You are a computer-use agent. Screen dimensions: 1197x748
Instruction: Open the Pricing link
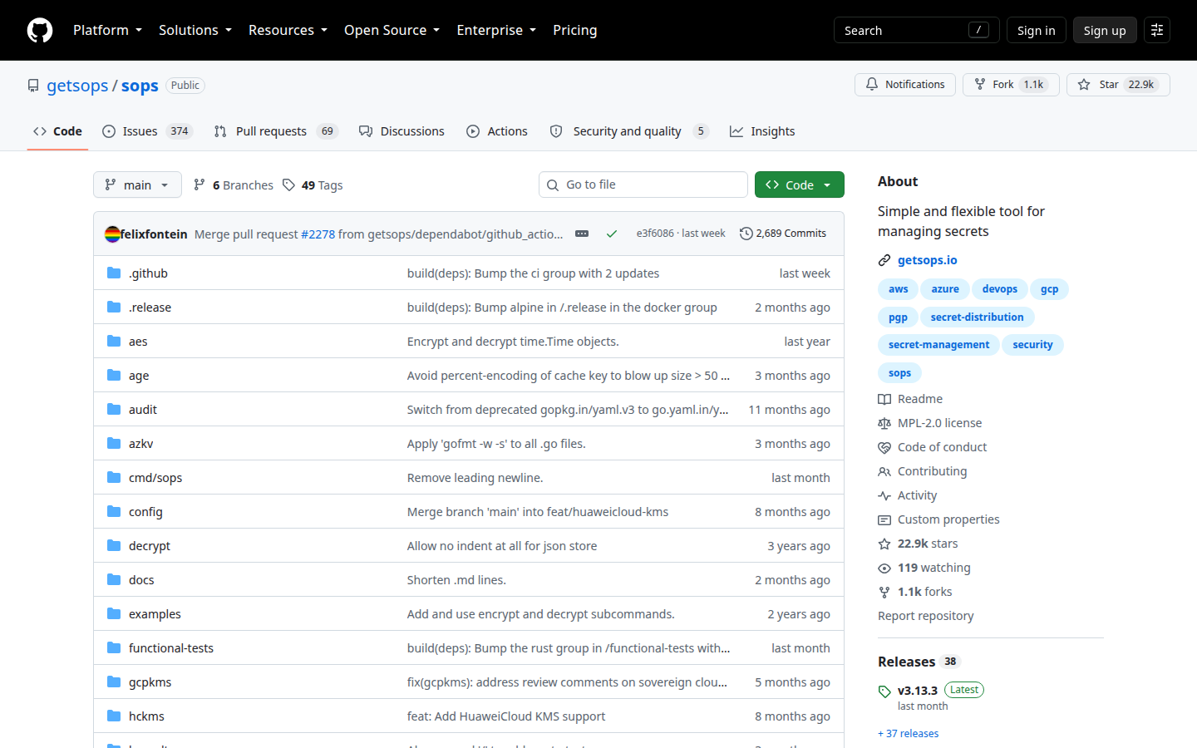[575, 30]
